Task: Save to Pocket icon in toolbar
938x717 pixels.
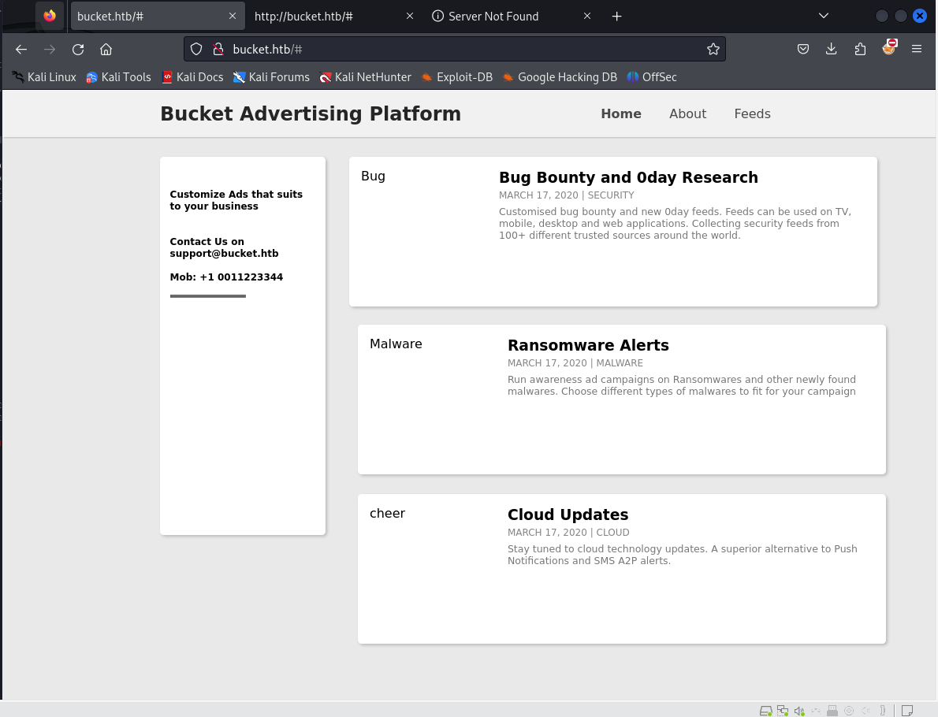Action: (x=803, y=49)
